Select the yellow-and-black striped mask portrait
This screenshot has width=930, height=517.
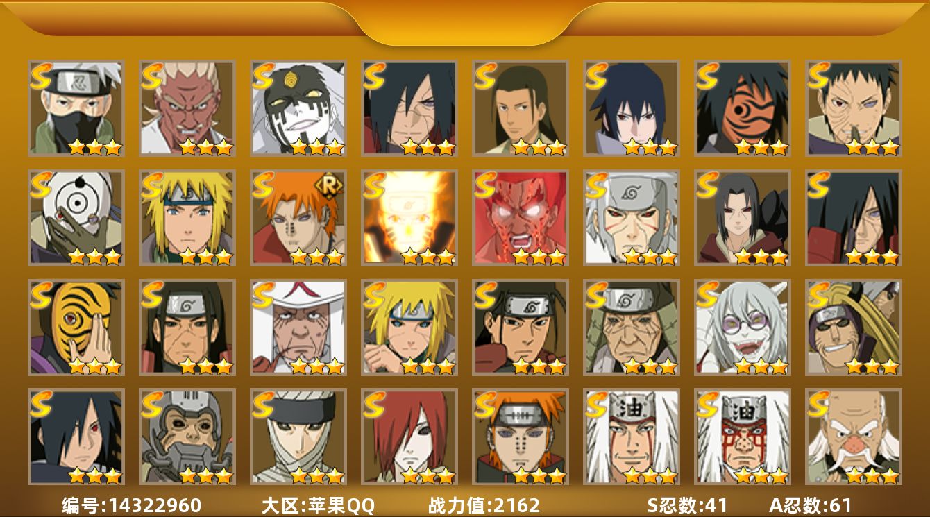tap(76, 328)
